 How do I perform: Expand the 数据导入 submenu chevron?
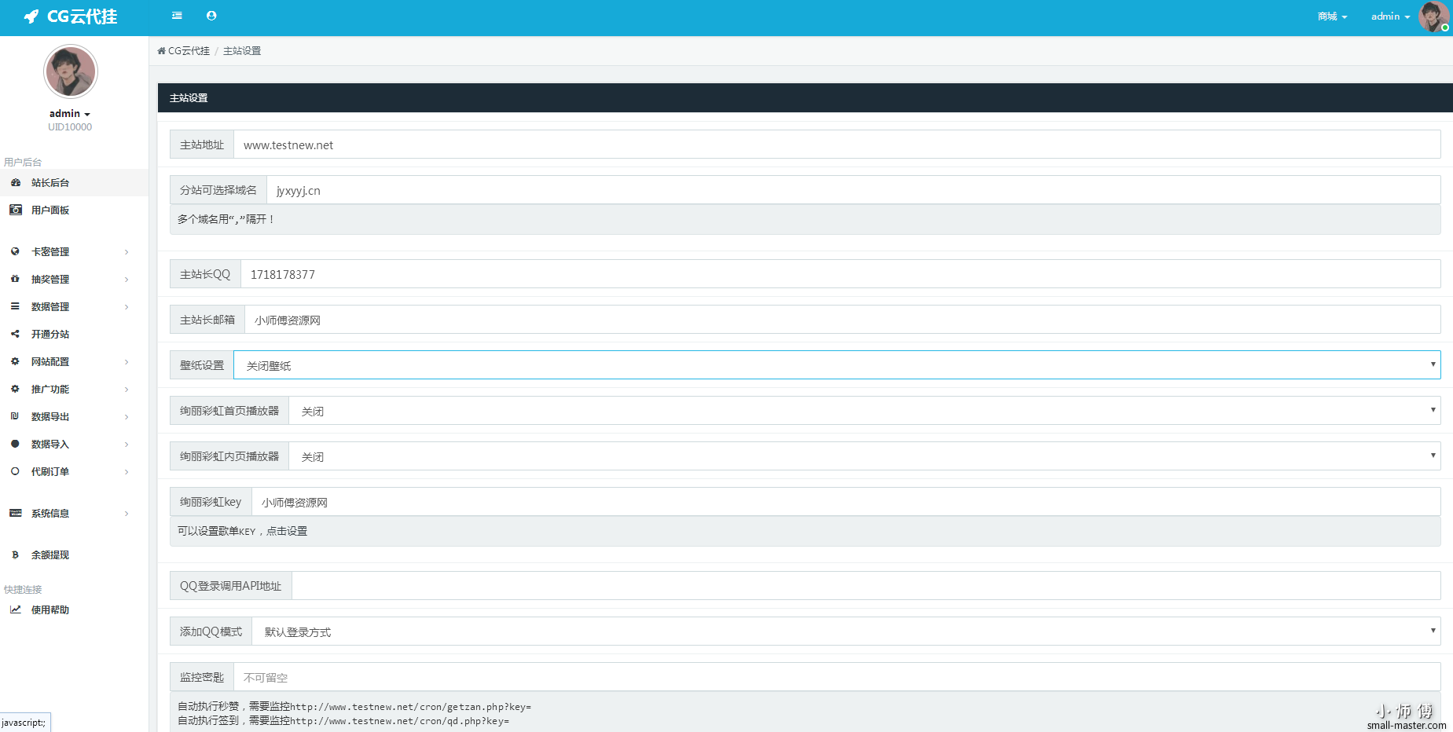pos(127,445)
